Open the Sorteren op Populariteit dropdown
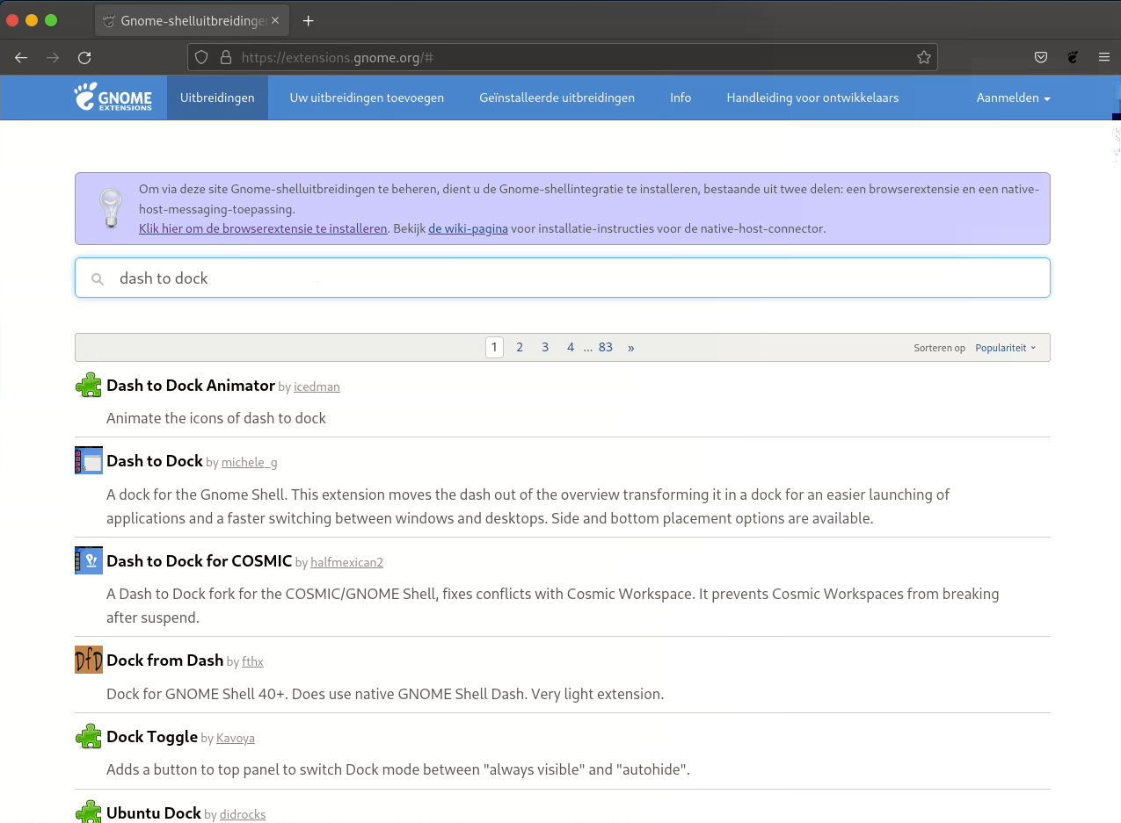 point(1006,348)
